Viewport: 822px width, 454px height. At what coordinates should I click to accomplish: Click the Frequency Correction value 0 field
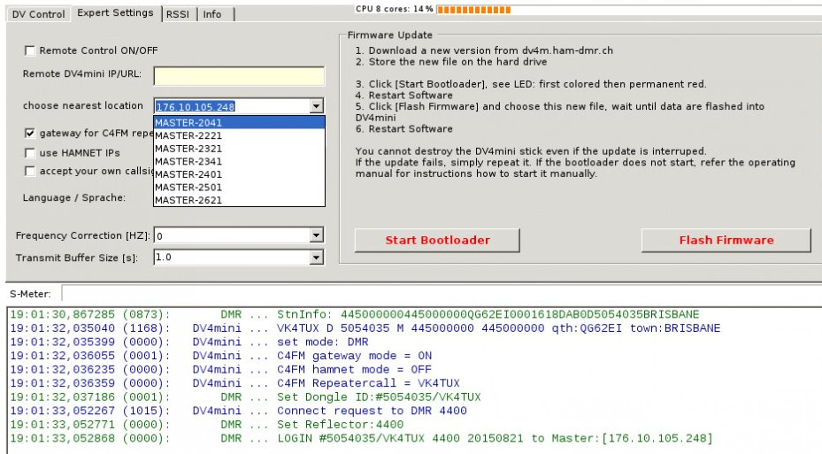click(232, 235)
